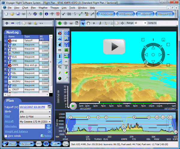The image size is (180, 149).
Task: Open the Themes menu
Action: (x=55, y=8)
